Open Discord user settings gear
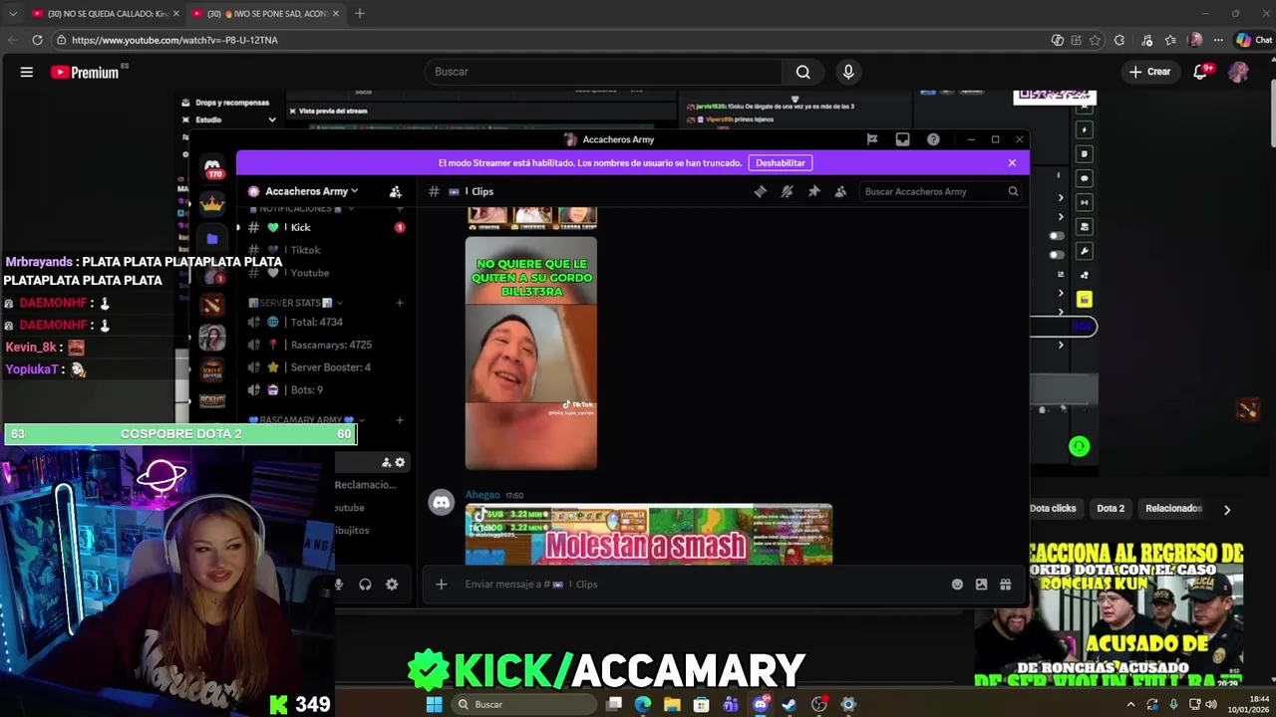1276x717 pixels. pyautogui.click(x=392, y=585)
